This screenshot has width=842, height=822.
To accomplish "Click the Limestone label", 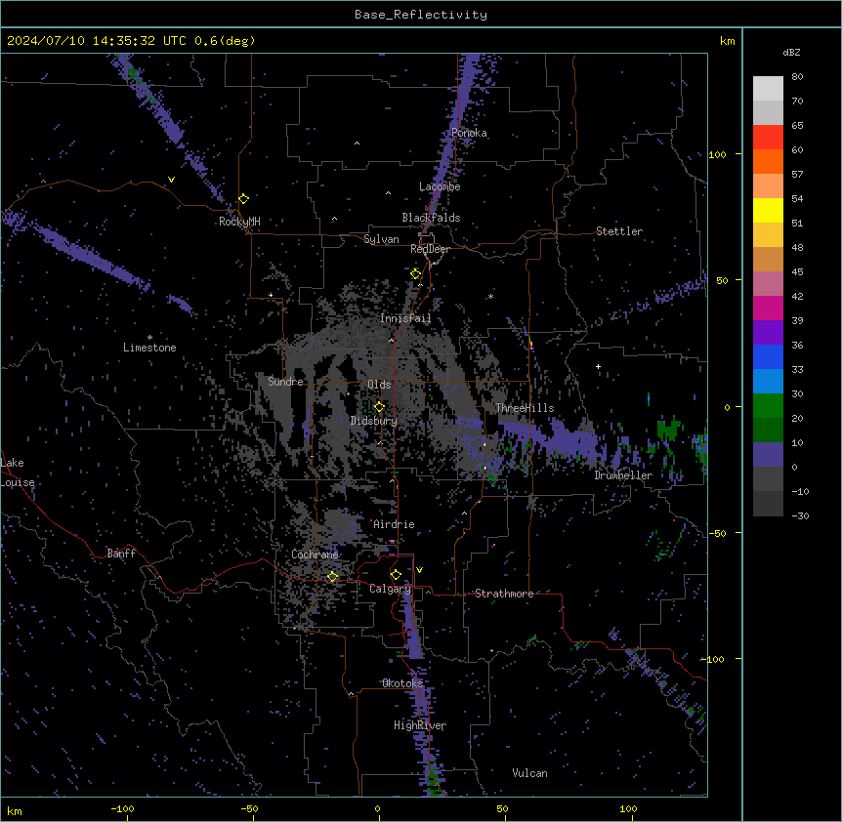I will click(x=149, y=348).
